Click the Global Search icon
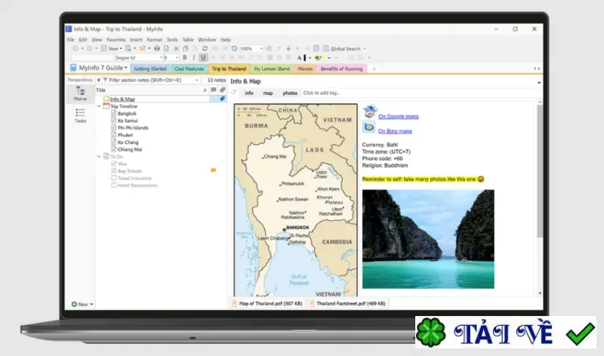 pos(326,48)
